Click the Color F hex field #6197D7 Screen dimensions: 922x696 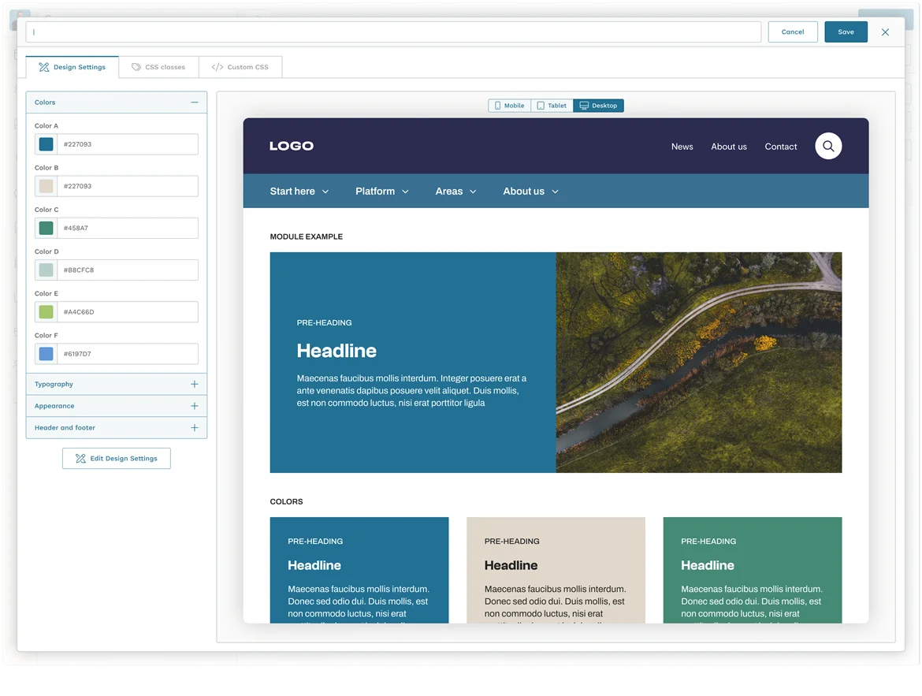[x=128, y=354]
